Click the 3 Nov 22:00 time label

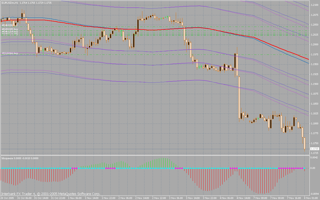(210, 198)
